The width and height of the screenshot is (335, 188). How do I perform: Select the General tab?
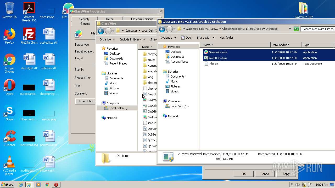click(x=85, y=24)
